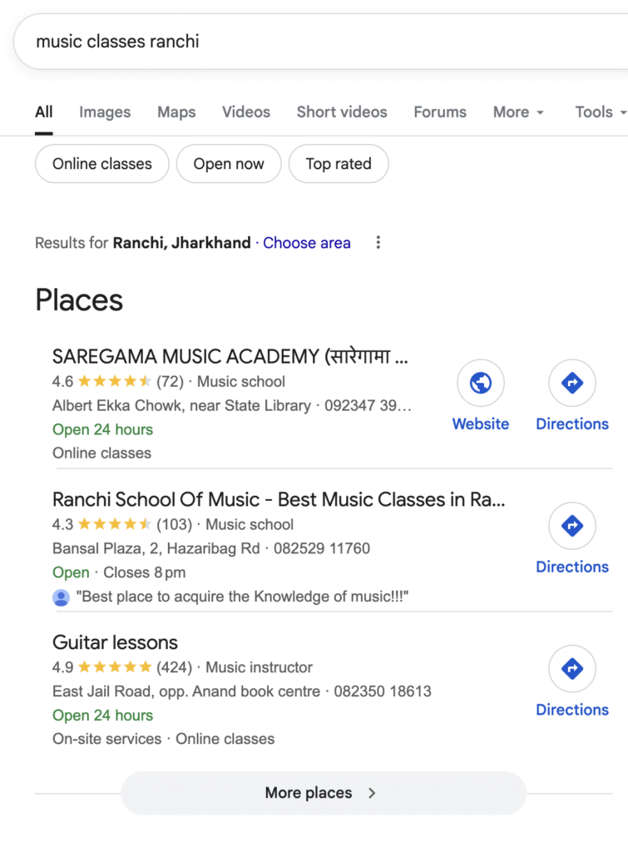
Task: Open the SAREGAMA Music Academy website globe icon
Action: click(x=481, y=383)
